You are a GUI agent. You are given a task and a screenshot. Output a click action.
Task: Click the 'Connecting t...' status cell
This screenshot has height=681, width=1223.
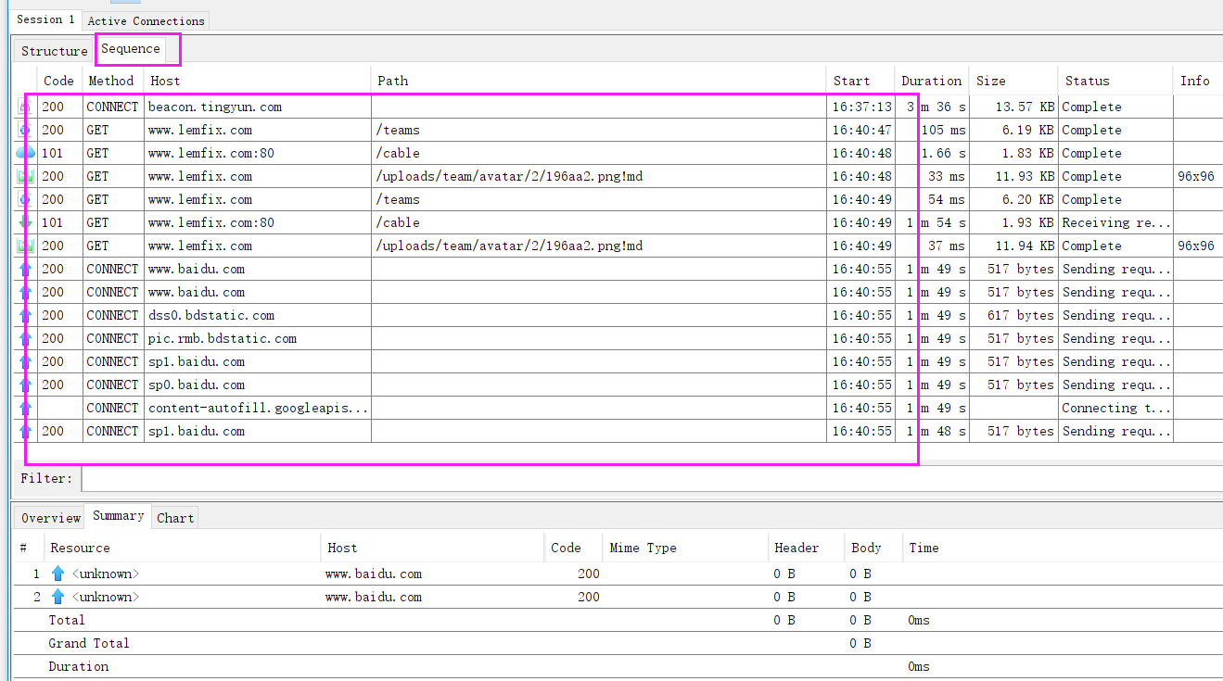[x=1115, y=408]
